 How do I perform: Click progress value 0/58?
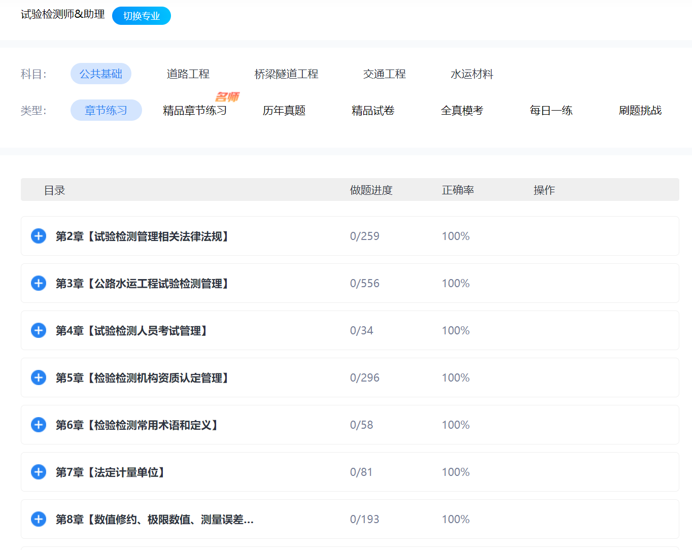[x=362, y=425]
